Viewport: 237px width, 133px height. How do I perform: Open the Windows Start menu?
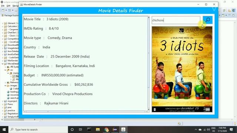(4, 130)
